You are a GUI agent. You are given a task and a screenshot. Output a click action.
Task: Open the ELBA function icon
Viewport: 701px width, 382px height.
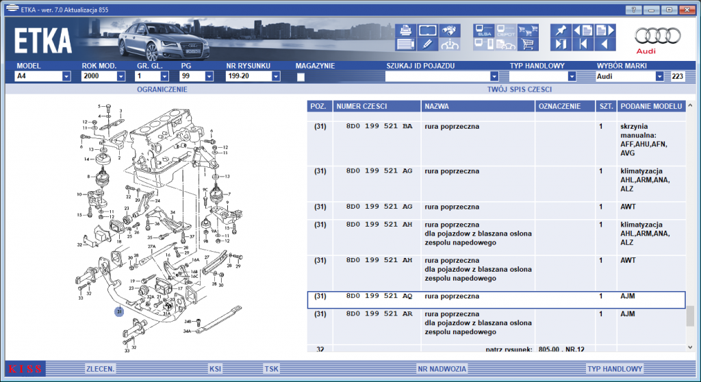(x=484, y=30)
